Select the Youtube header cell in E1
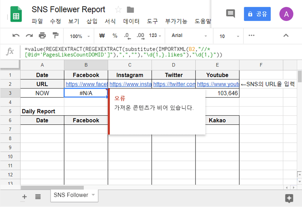302x207 pixels. coord(217,75)
